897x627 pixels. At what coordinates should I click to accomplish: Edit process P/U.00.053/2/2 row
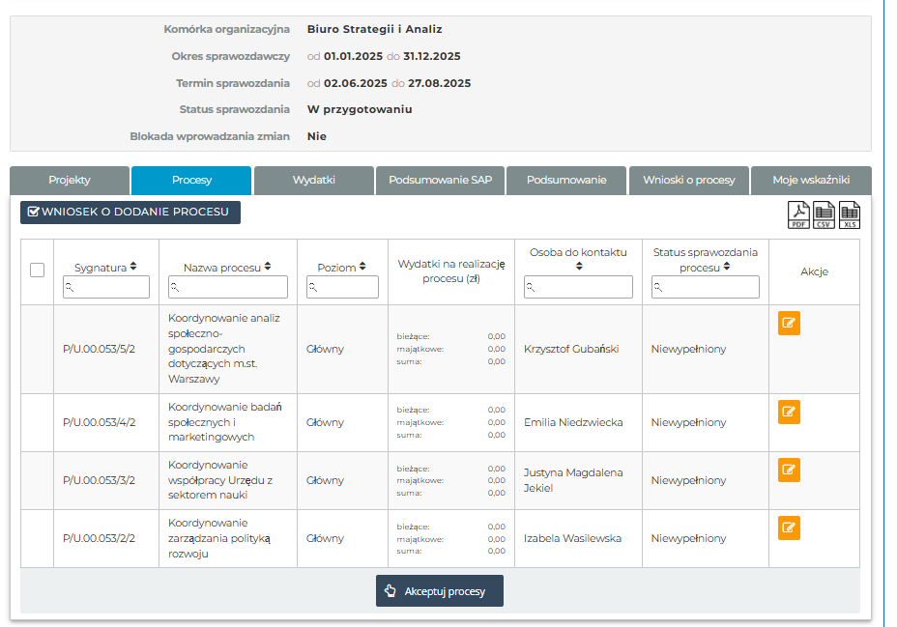pyautogui.click(x=789, y=528)
